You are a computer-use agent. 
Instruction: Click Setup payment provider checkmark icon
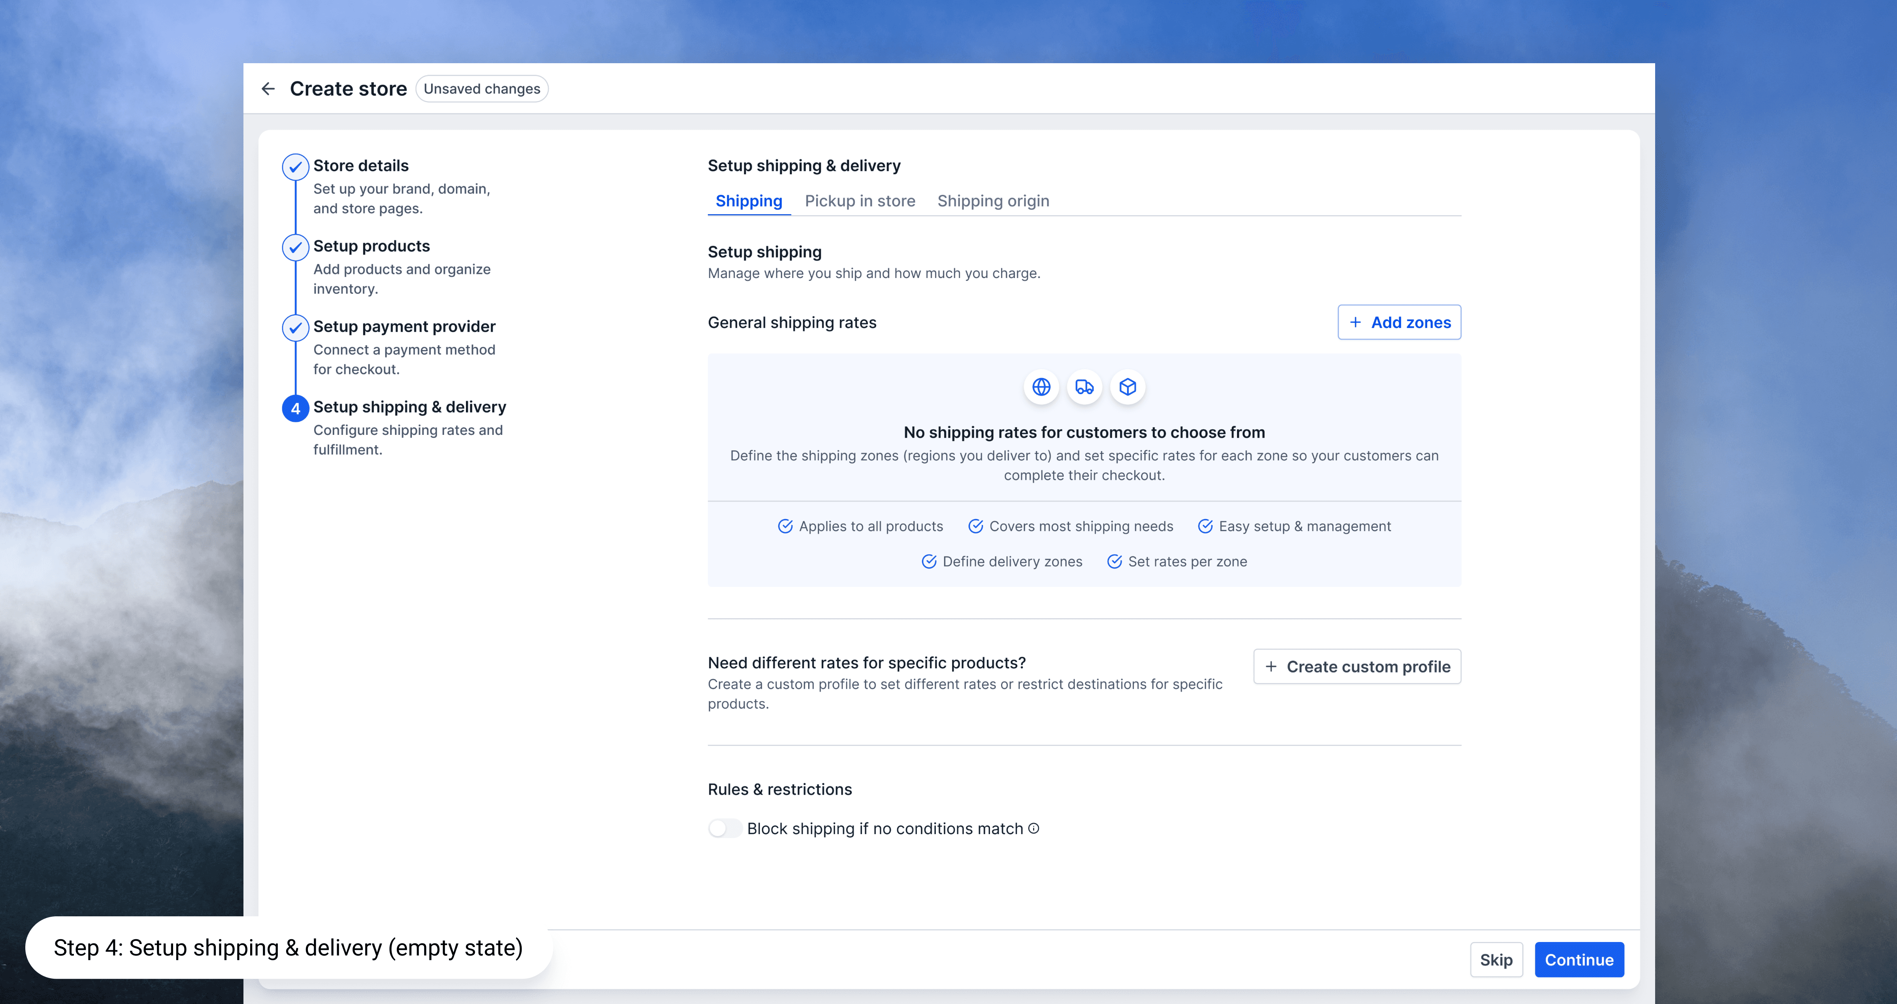coord(295,327)
